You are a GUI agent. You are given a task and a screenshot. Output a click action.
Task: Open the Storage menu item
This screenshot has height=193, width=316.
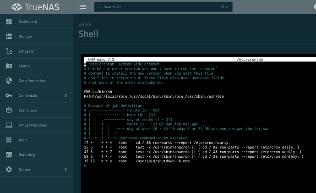37,37
